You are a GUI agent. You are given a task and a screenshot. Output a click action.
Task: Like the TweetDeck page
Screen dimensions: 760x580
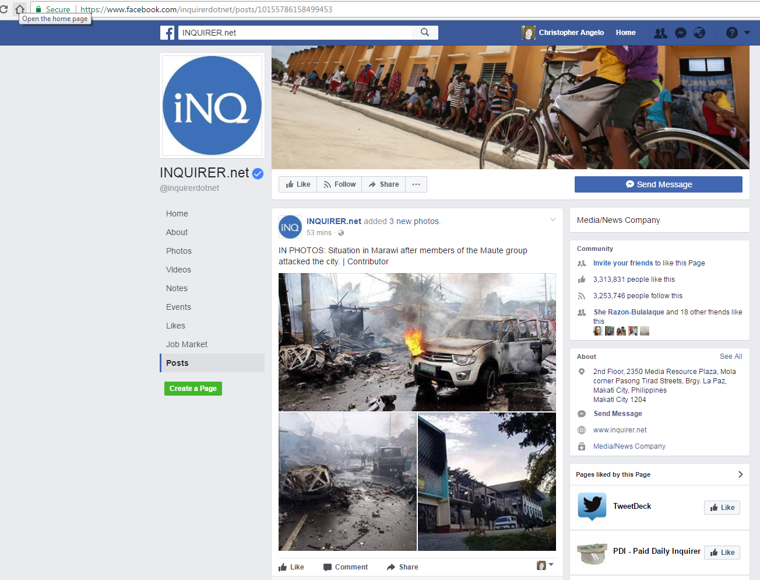722,508
